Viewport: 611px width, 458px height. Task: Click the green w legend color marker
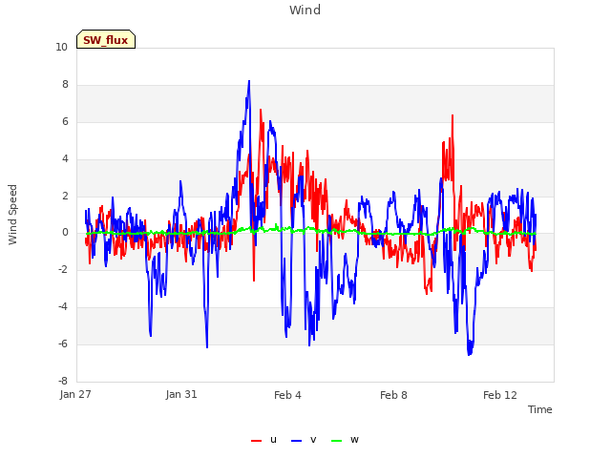[x=336, y=441]
